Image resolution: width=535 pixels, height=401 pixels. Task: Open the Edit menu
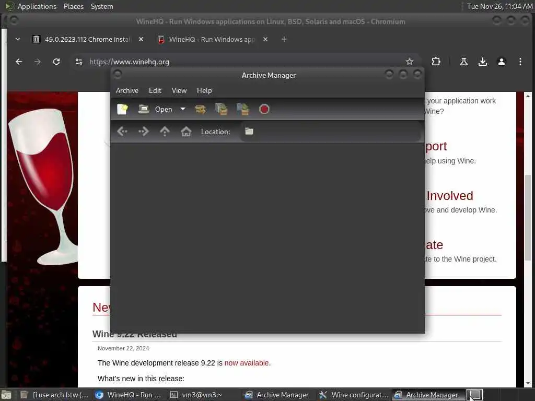(155, 90)
